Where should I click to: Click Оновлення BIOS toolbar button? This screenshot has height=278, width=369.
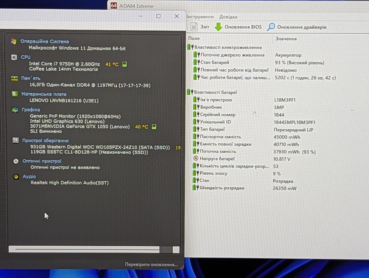click(x=238, y=27)
